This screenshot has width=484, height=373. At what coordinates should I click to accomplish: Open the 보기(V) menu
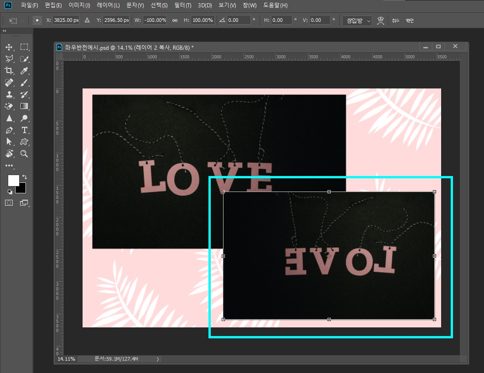coord(227,5)
